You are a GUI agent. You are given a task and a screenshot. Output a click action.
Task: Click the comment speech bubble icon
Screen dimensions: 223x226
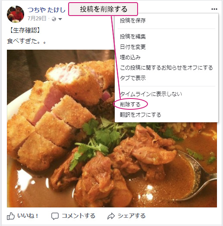coord(55,216)
